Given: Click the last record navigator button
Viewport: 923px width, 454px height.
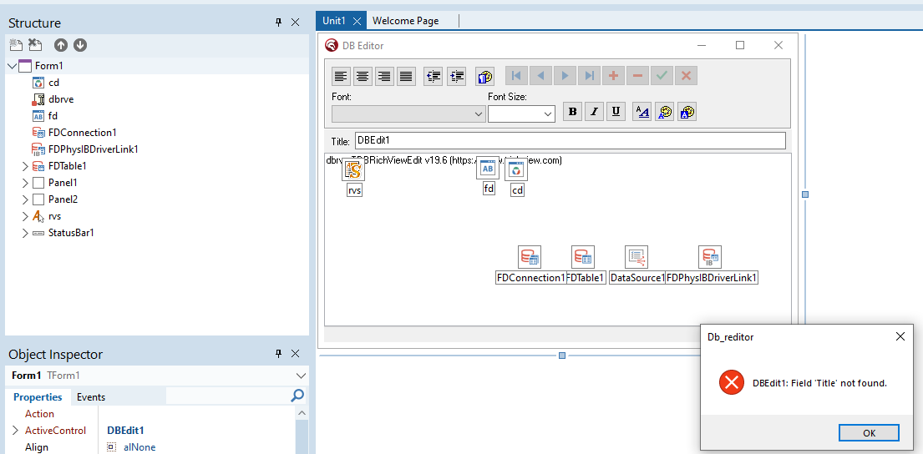Looking at the screenshot, I should click(589, 75).
